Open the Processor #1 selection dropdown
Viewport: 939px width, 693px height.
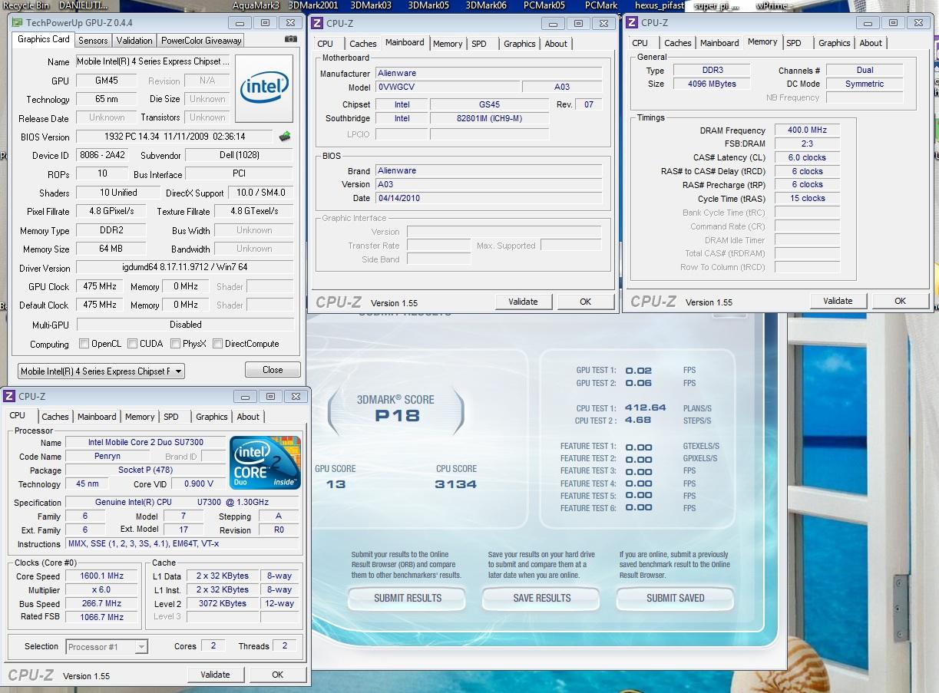coord(107,647)
